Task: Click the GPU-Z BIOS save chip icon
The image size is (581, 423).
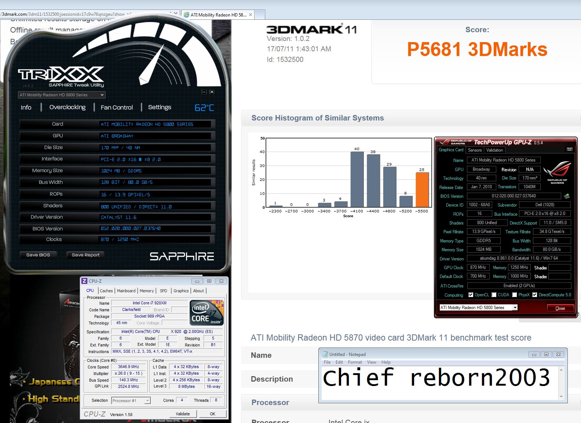Action: pos(567,196)
